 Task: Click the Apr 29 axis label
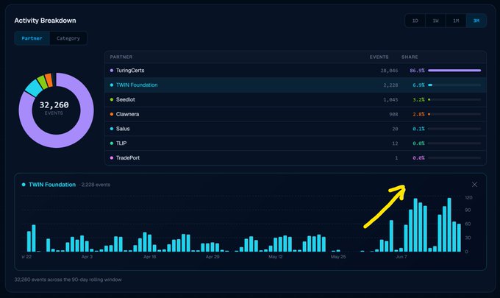[x=213, y=257]
